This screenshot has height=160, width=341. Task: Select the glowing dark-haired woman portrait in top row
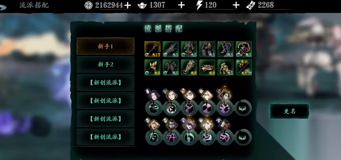[225, 96]
